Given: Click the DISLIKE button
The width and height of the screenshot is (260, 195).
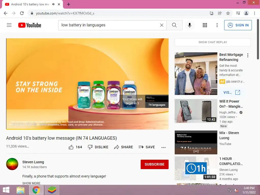Looking at the screenshot, I should click(98, 147).
